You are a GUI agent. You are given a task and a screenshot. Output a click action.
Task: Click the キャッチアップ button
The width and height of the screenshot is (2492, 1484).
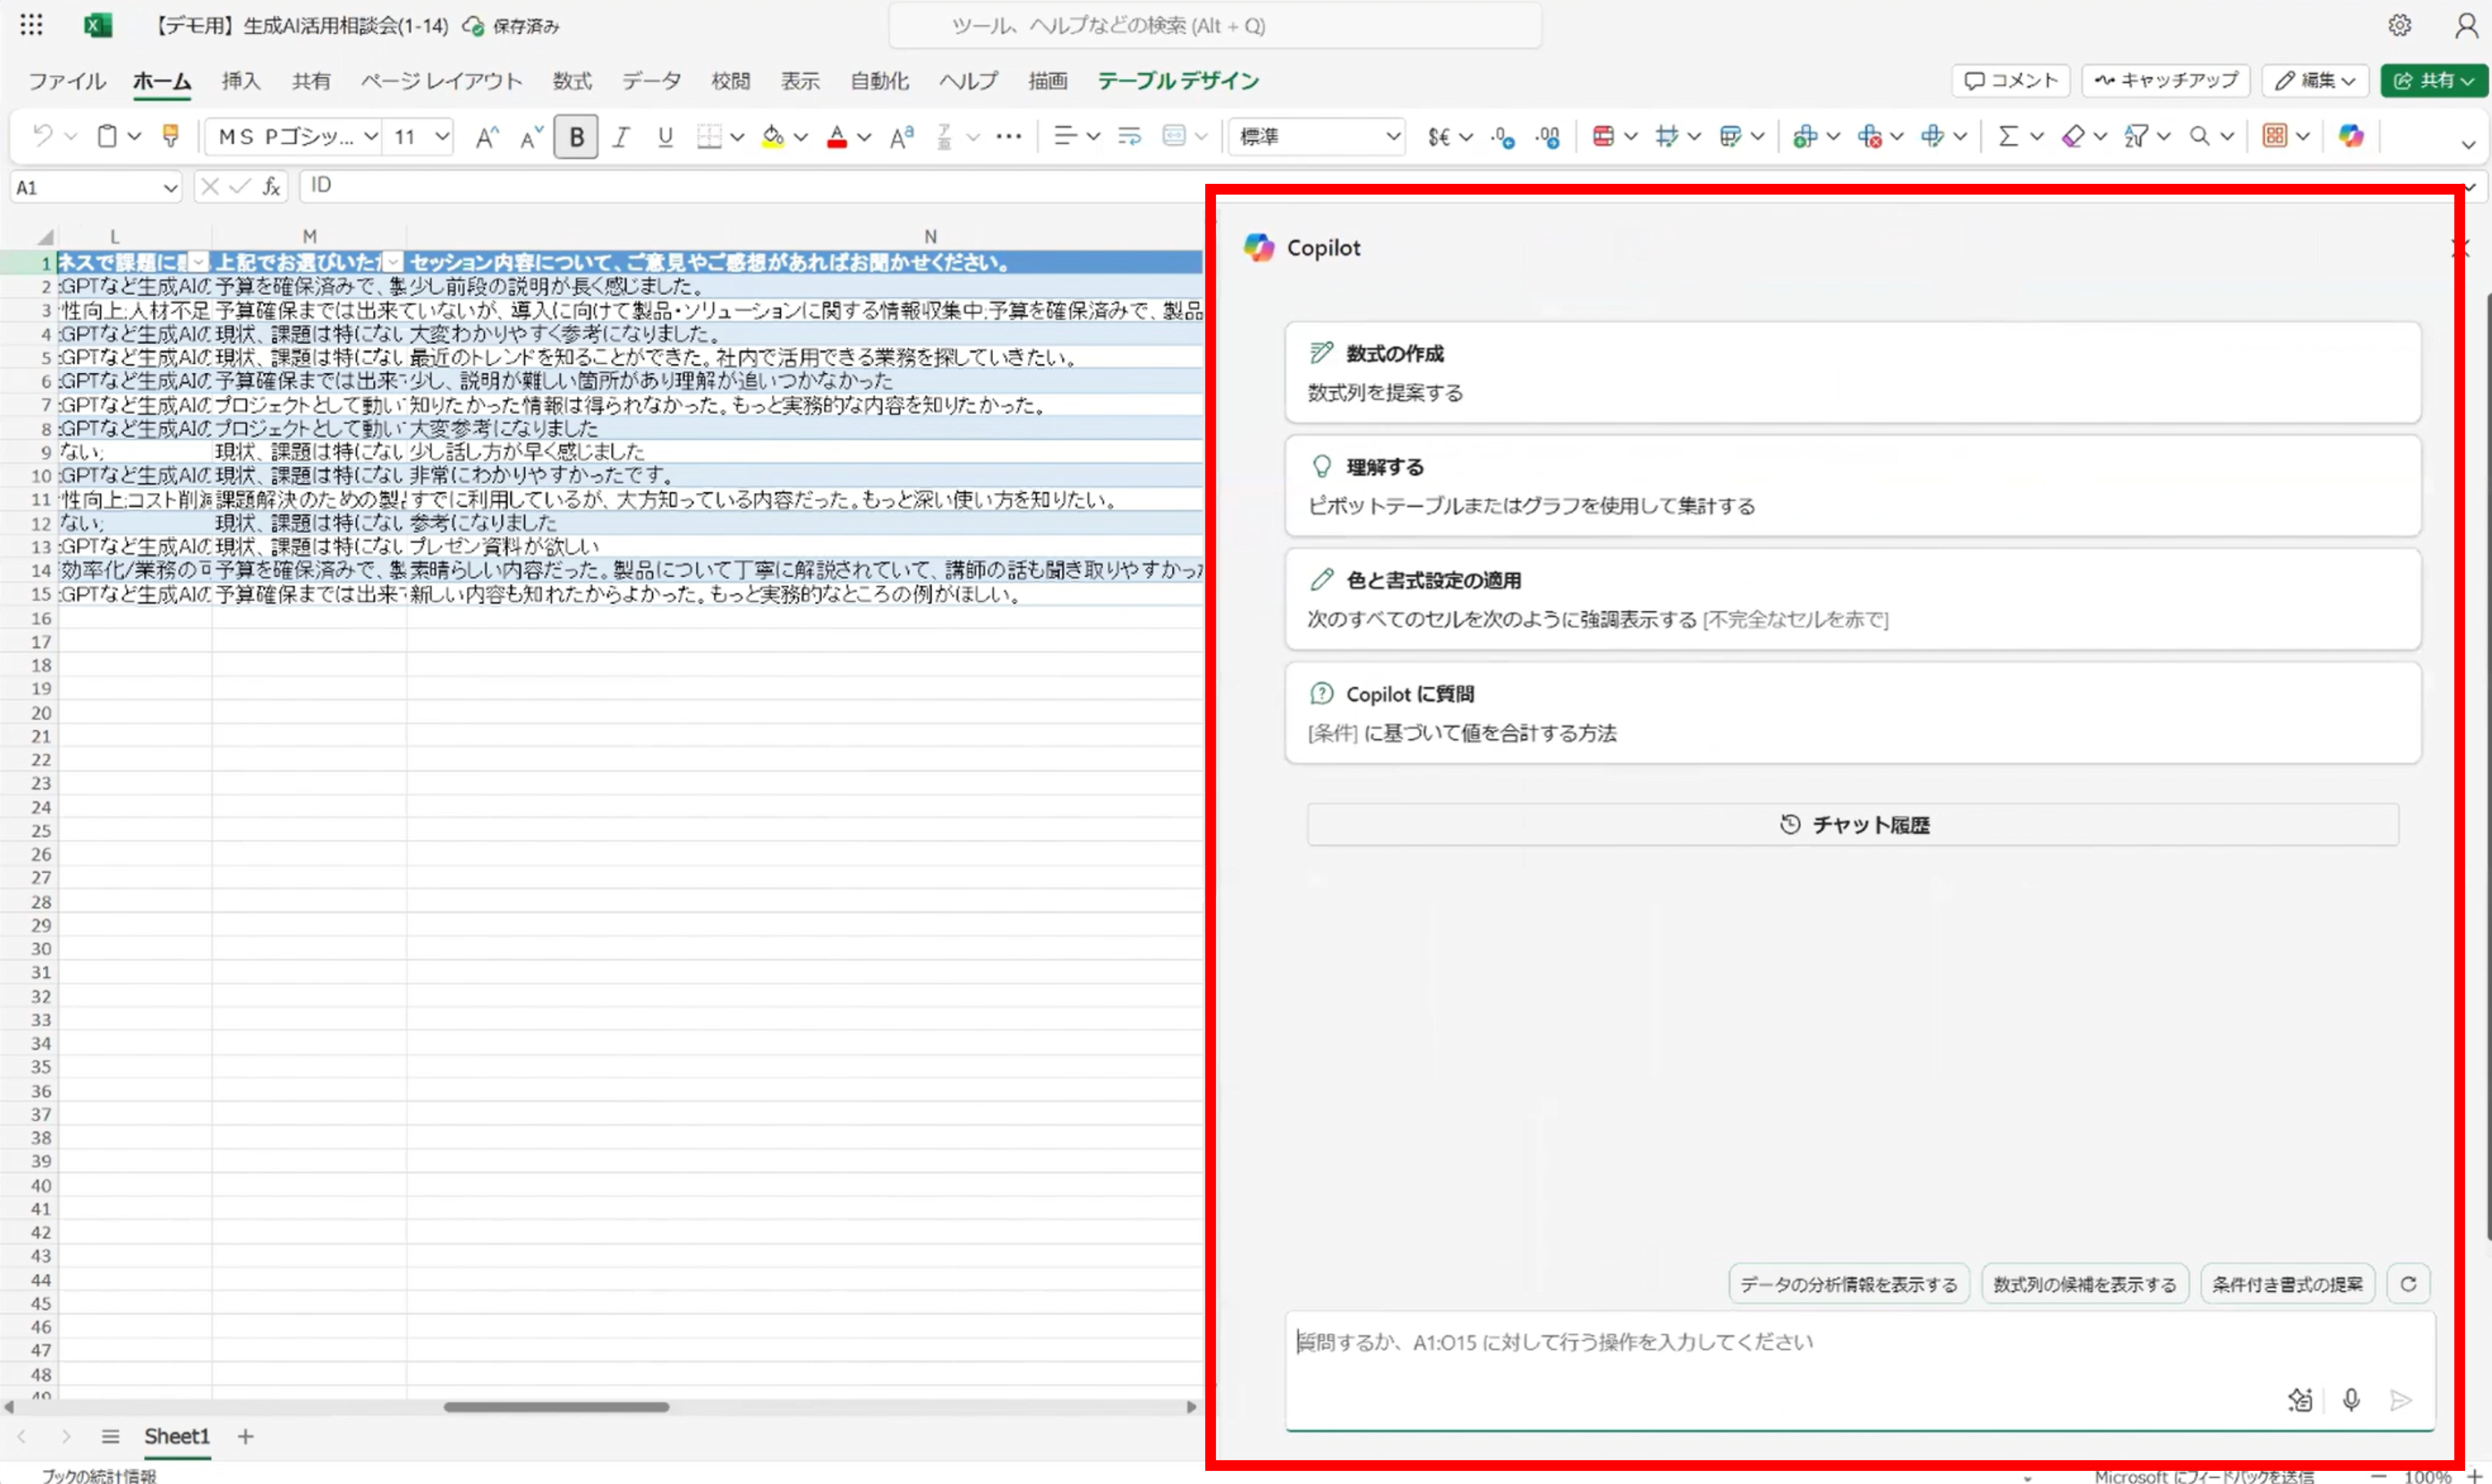tap(2166, 80)
